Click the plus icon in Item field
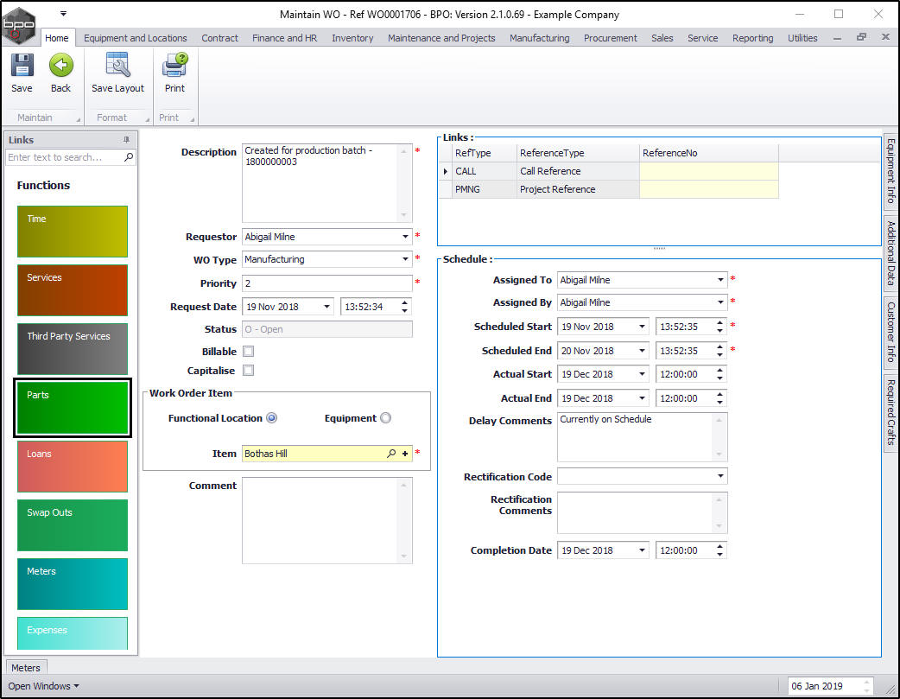The height and width of the screenshot is (699, 900). point(405,454)
